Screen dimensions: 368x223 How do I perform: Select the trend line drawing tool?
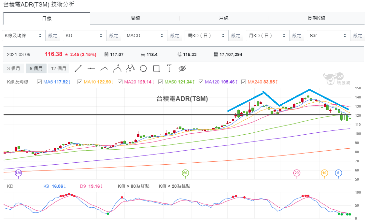point(78,68)
